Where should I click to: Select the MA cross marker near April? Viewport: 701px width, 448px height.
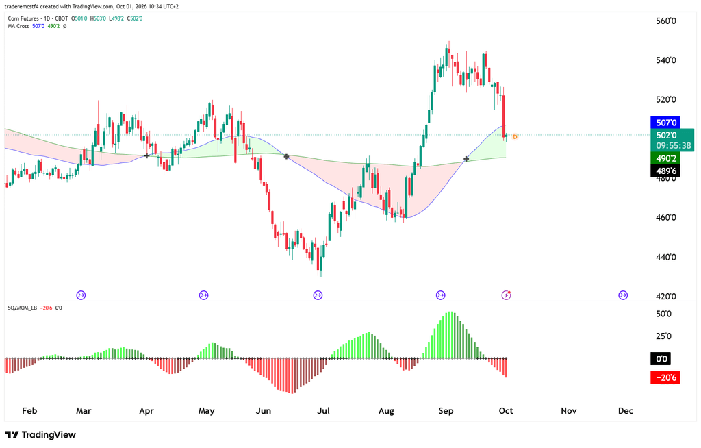coord(146,155)
